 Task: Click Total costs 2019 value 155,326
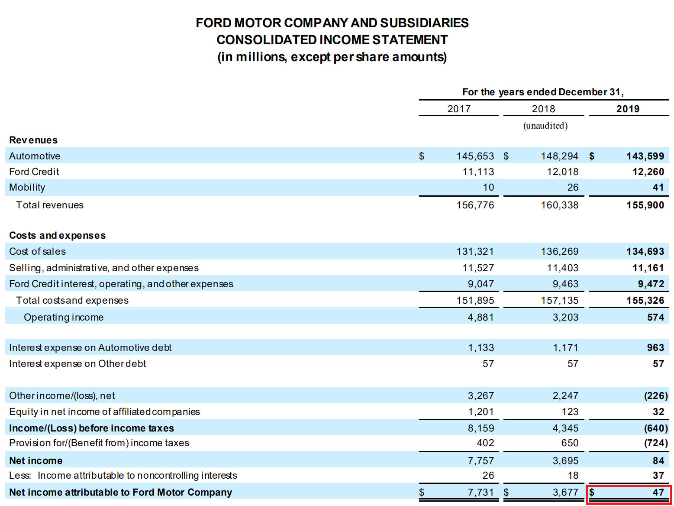[x=645, y=300]
